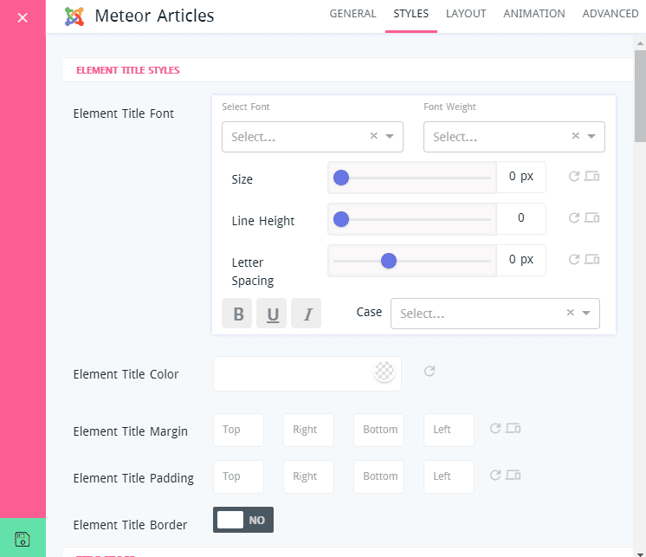Image resolution: width=646 pixels, height=557 pixels.
Task: Click the save disk icon
Action: point(23,539)
